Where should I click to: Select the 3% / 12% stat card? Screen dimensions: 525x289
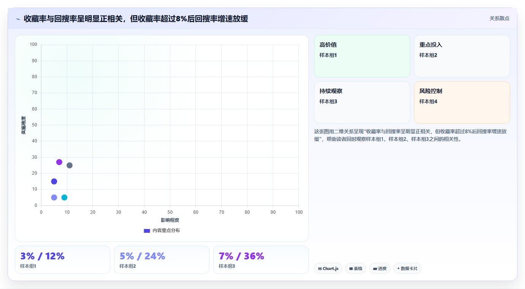tap(62, 260)
